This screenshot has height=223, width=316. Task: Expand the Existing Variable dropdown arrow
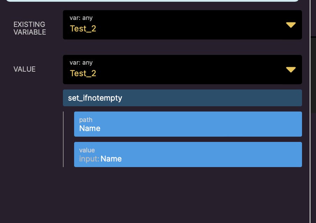tap(291, 25)
